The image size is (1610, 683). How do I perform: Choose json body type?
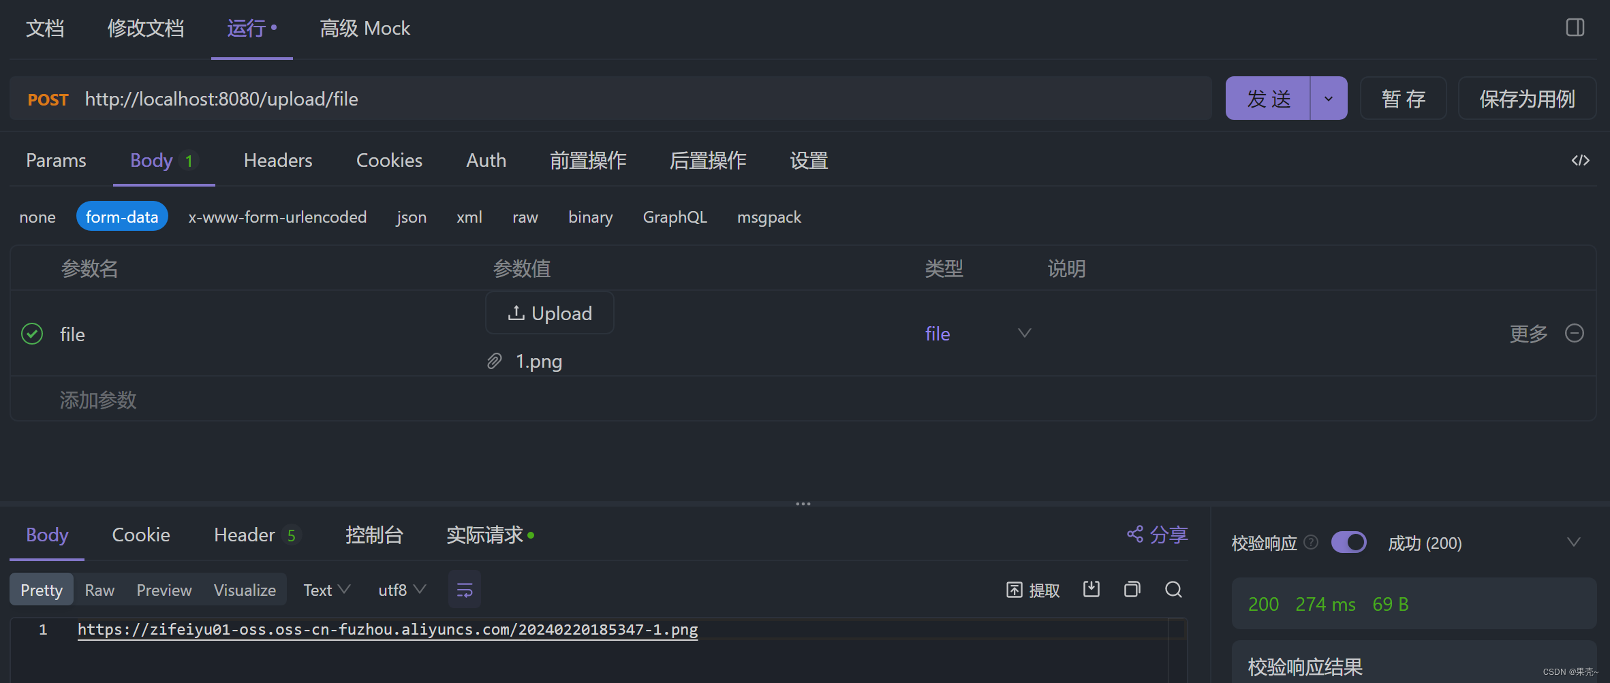pos(412,217)
